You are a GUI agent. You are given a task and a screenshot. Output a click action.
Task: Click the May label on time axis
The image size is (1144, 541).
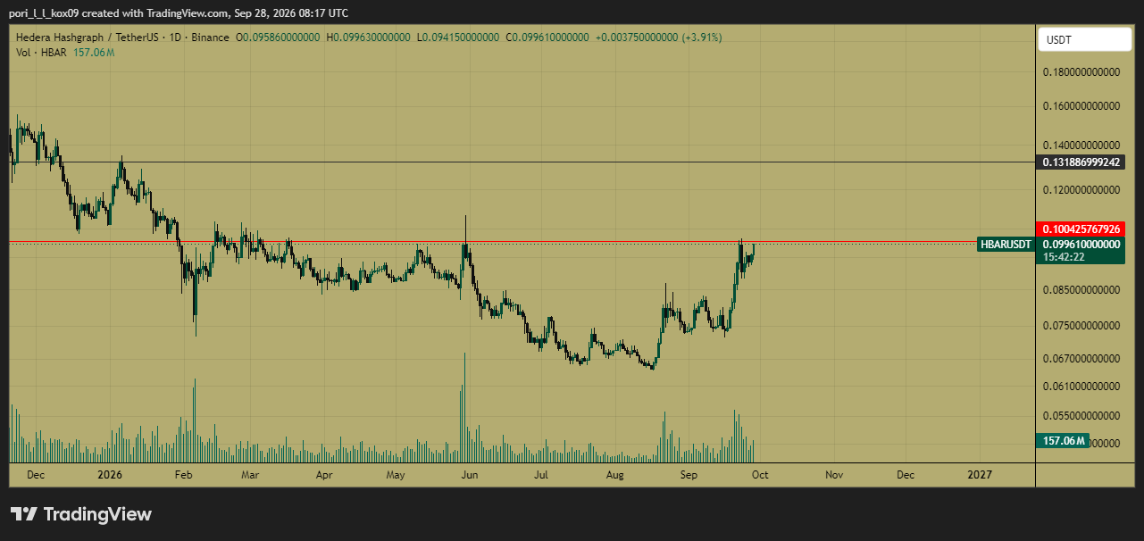click(397, 475)
